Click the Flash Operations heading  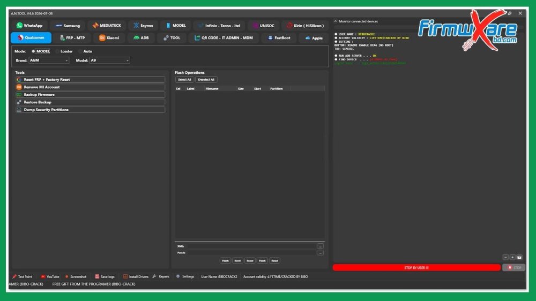189,73
